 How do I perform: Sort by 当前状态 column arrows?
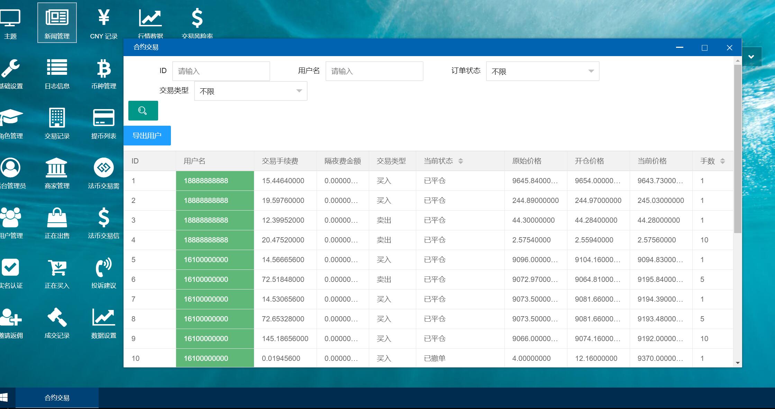pyautogui.click(x=461, y=161)
